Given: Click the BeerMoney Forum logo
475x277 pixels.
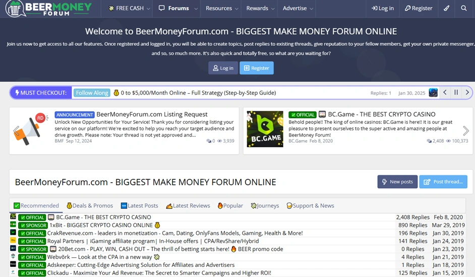Looking at the screenshot, I should click(x=49, y=9).
